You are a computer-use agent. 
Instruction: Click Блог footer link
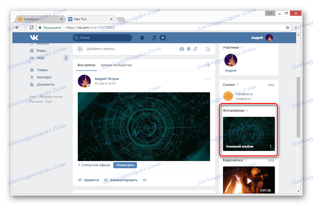(33, 97)
